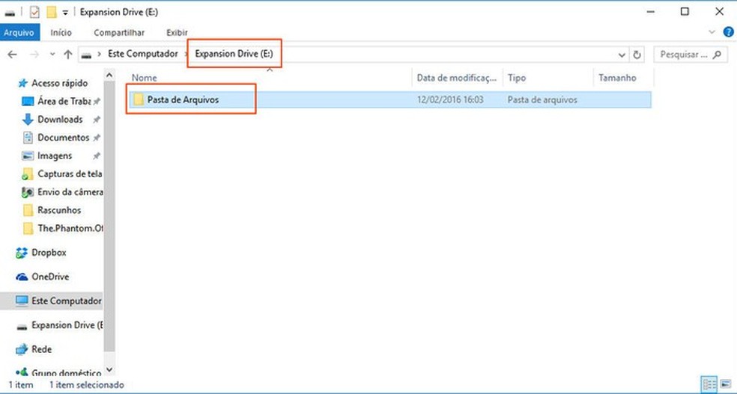
Task: Go back with the back arrow
Action: point(12,55)
